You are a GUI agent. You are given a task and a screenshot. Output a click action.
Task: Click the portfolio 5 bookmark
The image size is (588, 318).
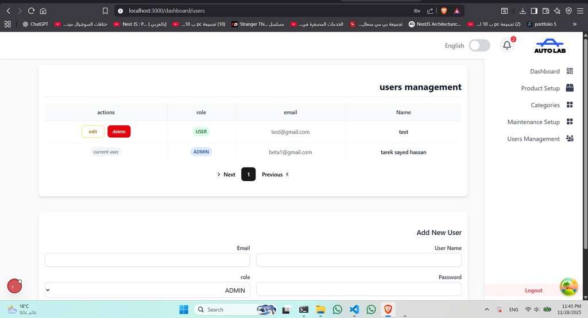[541, 24]
